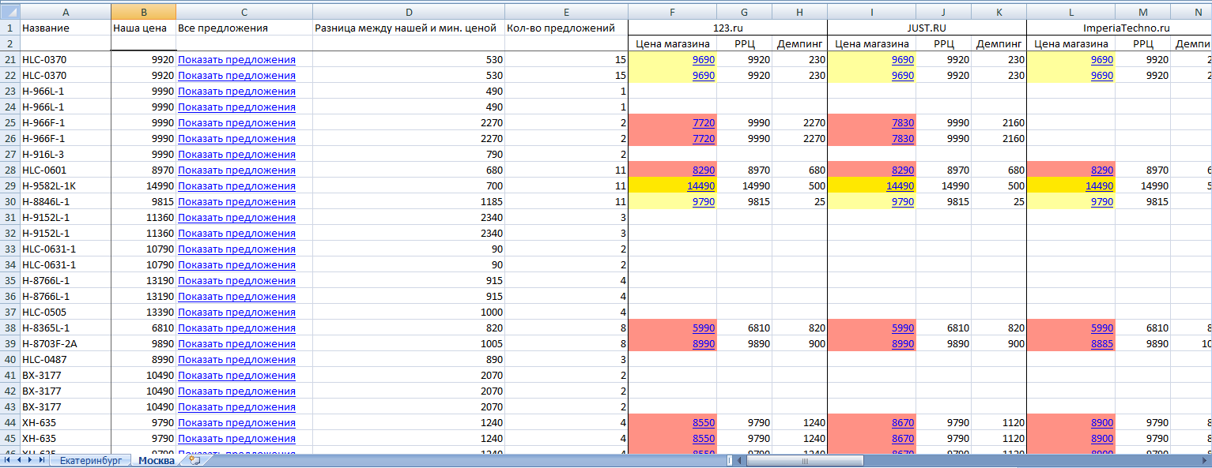The width and height of the screenshot is (1212, 468).
Task: Select column A header
Action: tap(66, 12)
